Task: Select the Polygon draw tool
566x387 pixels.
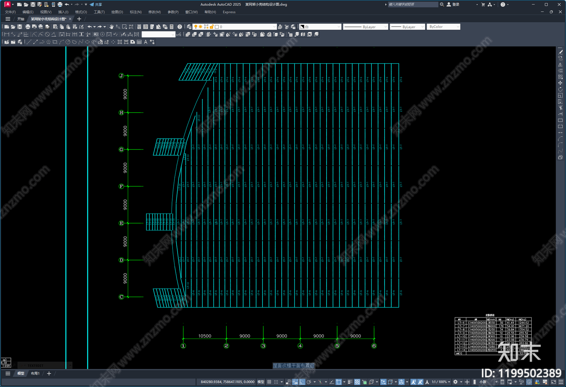Action: coord(48,42)
